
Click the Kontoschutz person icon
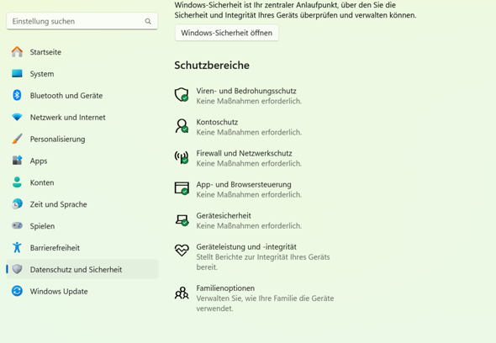(182, 125)
